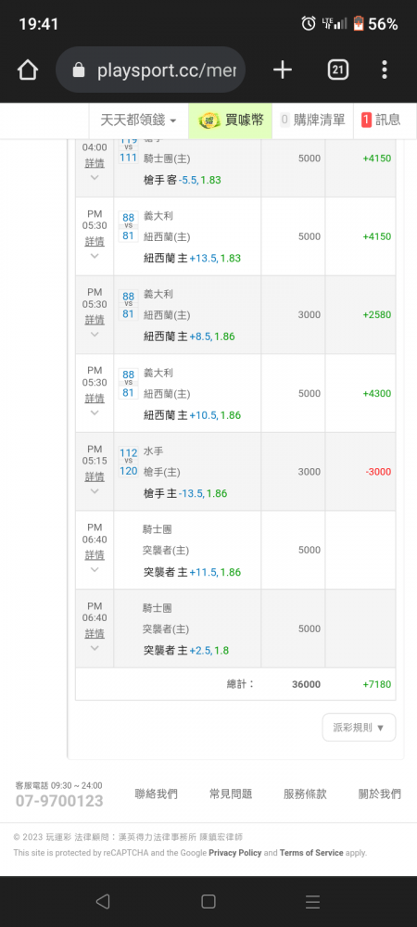Expand the 派彩規則 dropdown
417x927 pixels.
(x=360, y=727)
